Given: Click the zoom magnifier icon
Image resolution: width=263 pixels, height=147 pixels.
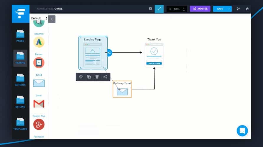Looking at the screenshot, I should (170, 9).
